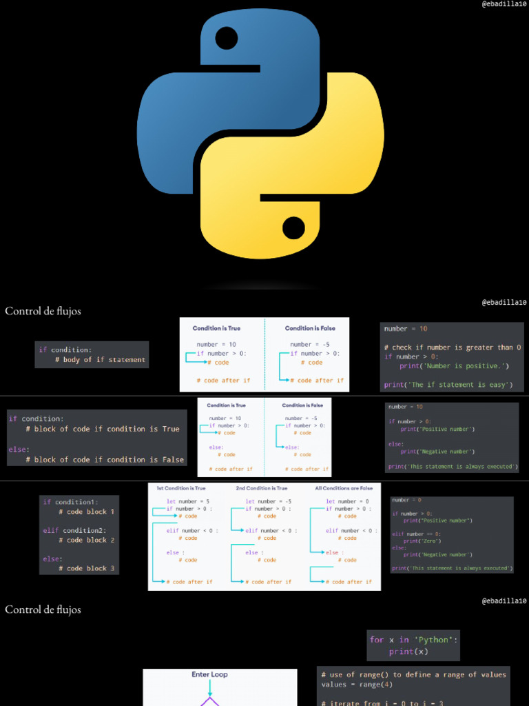The width and height of the screenshot is (529, 706).
Task: Select the '# use of range()' comment line
Action: click(413, 674)
